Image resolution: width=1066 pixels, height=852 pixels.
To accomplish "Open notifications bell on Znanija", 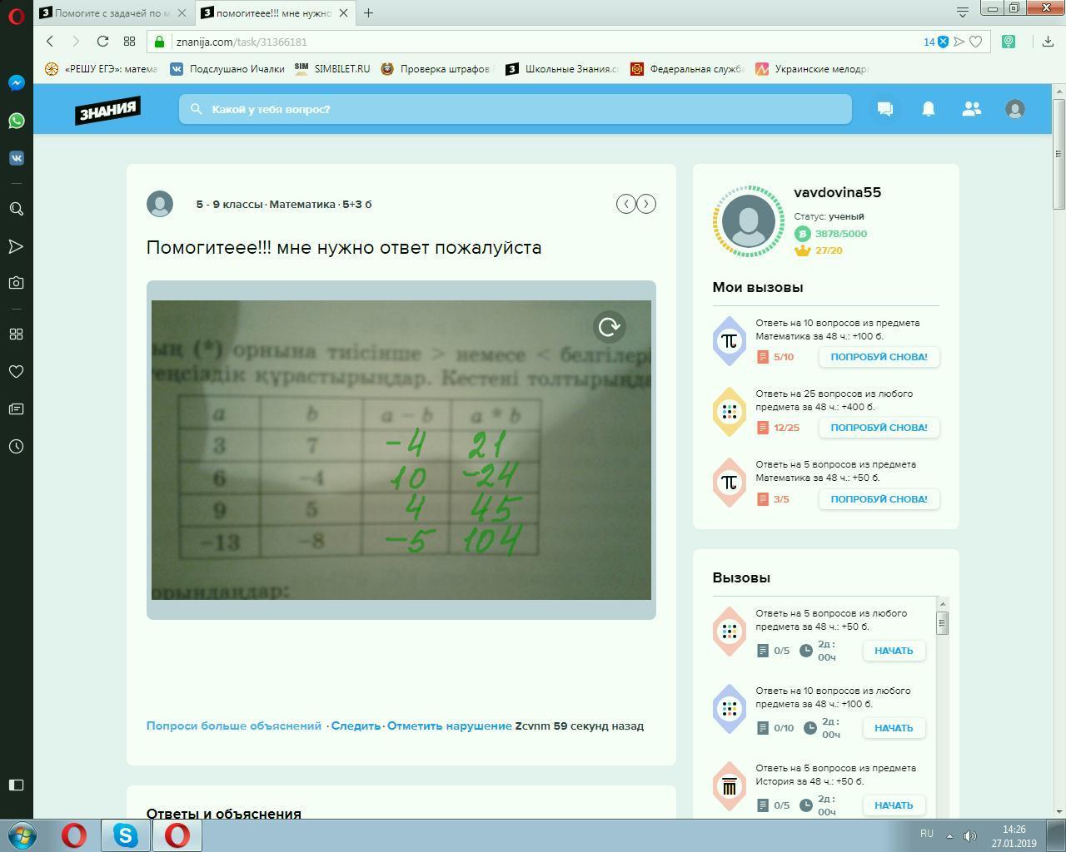I will 928,109.
